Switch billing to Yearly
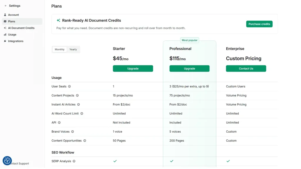This screenshot has height=169, width=301. coord(73,50)
